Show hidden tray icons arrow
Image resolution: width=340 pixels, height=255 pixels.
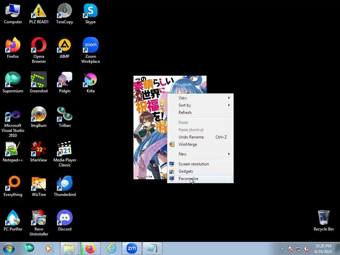(282, 249)
